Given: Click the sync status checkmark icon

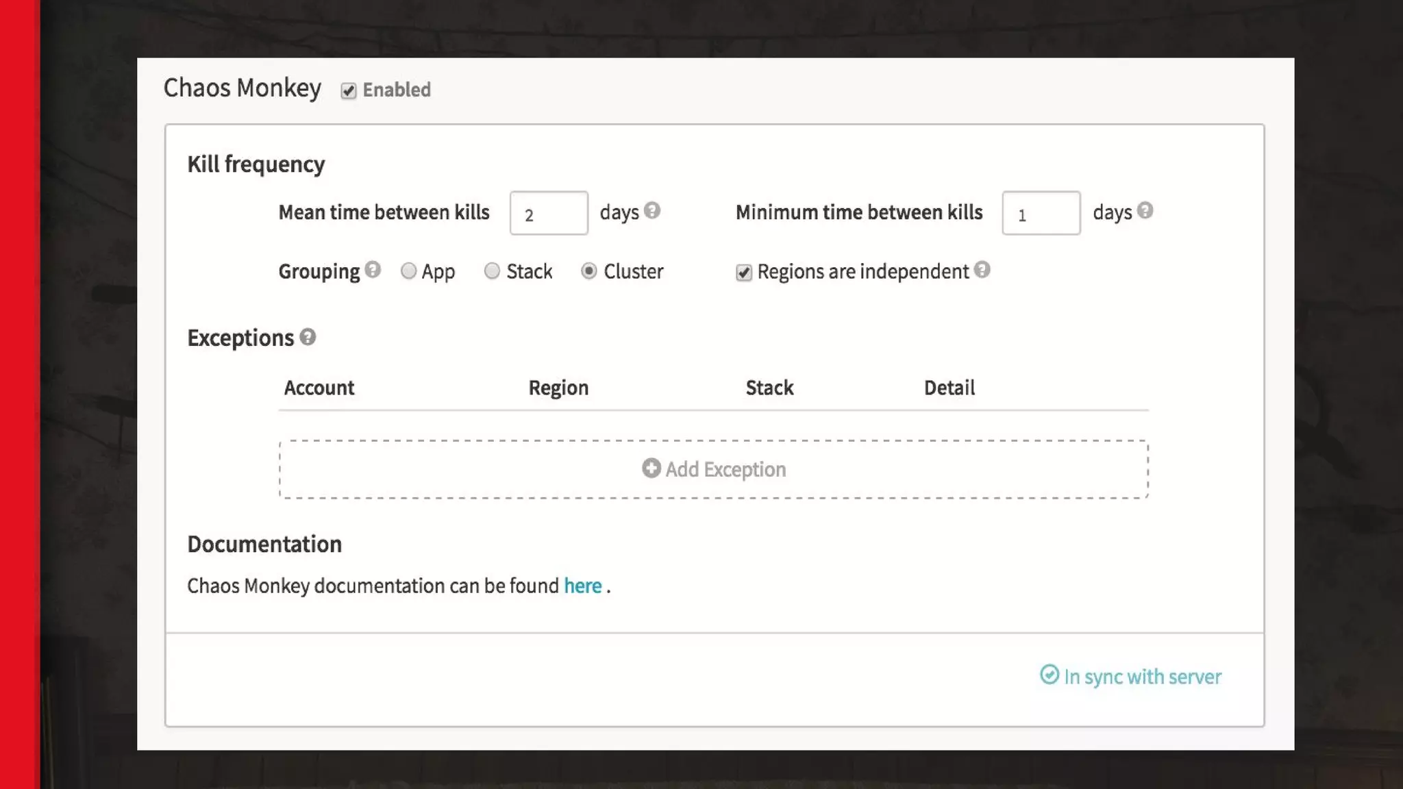Looking at the screenshot, I should pos(1049,675).
